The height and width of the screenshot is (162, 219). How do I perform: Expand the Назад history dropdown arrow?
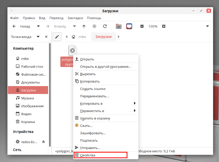coord(38,26)
